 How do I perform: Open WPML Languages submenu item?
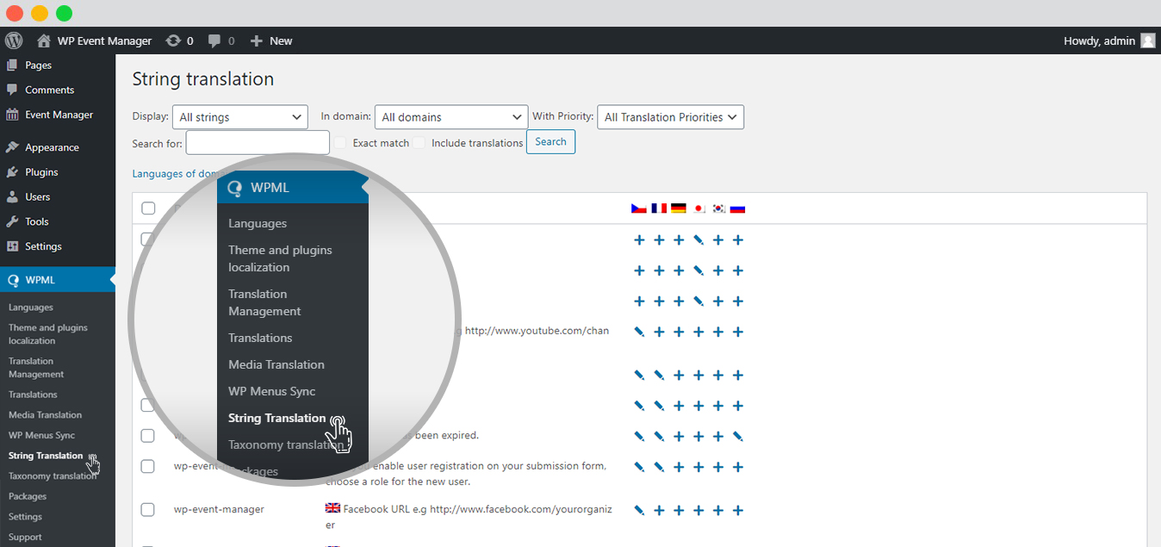coord(31,308)
